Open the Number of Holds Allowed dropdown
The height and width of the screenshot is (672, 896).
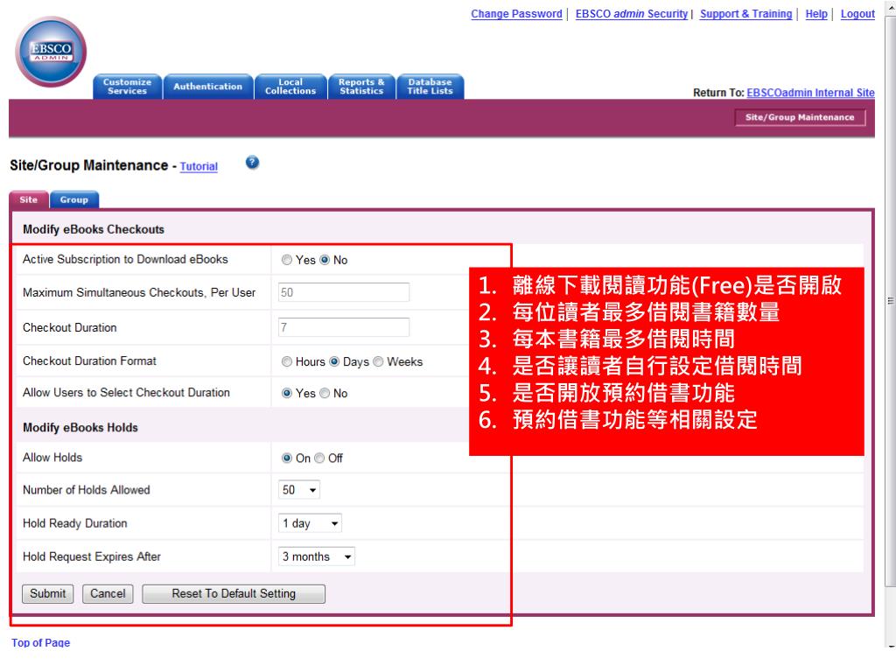[x=299, y=490]
